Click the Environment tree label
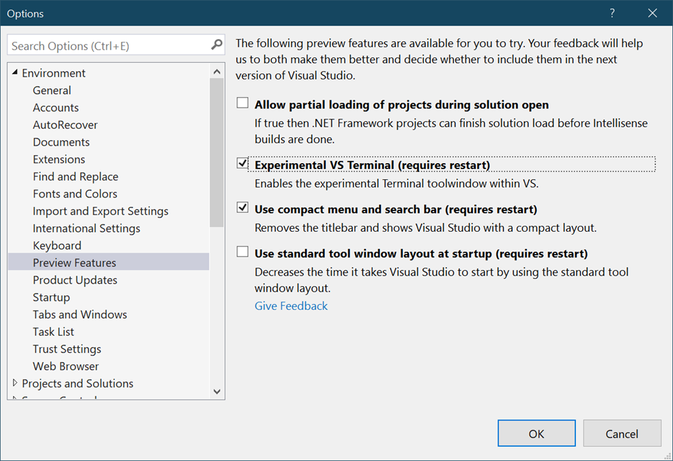 [x=54, y=73]
